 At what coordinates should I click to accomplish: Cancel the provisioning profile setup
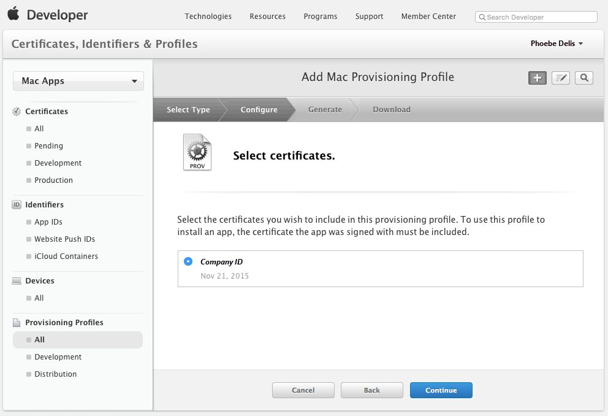click(303, 390)
